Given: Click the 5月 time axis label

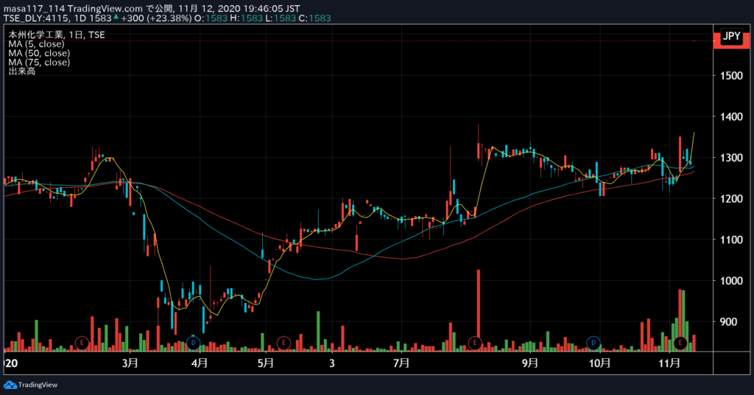Looking at the screenshot, I should pyautogui.click(x=265, y=363).
